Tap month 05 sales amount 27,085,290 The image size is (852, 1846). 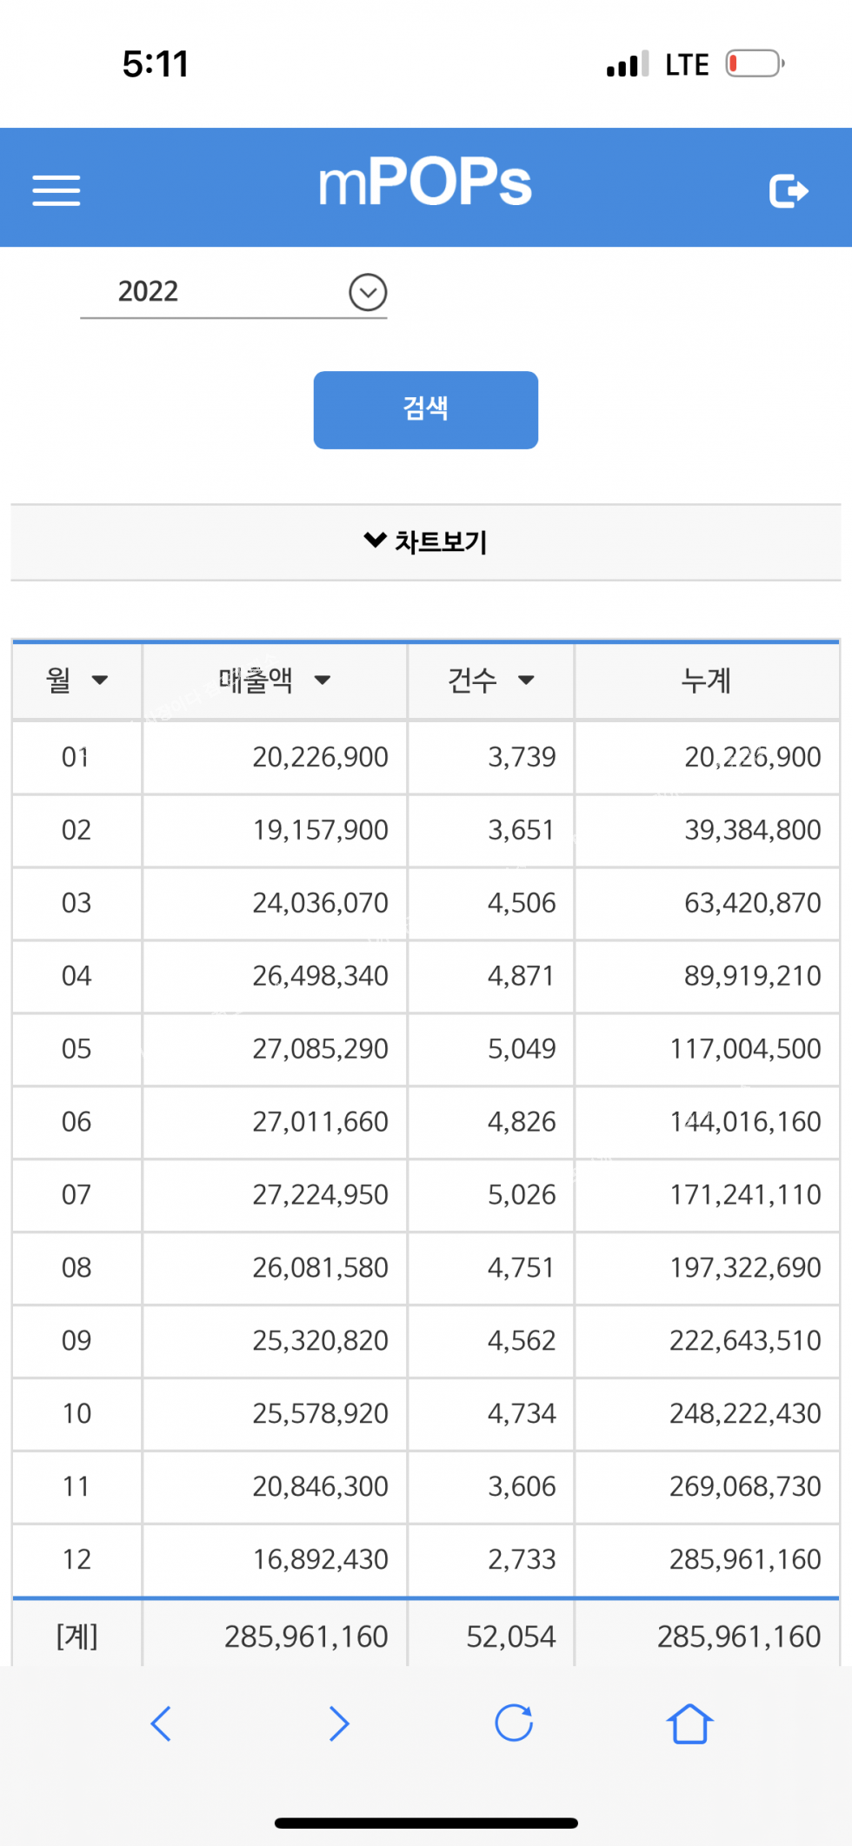click(320, 1049)
